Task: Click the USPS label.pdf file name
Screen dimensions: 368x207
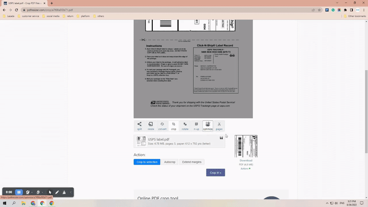Action: (x=158, y=139)
